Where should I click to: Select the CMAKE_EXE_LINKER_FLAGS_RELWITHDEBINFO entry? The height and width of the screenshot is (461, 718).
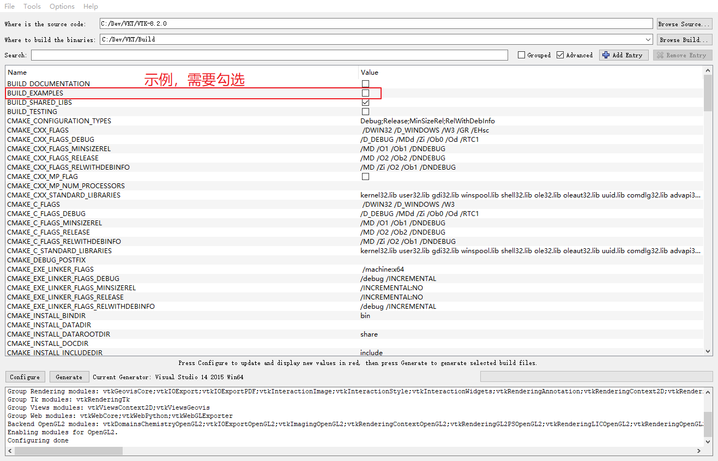coord(81,306)
